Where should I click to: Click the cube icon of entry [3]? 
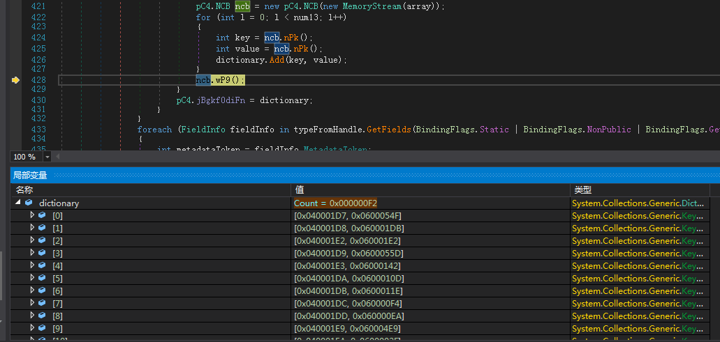[x=42, y=253]
